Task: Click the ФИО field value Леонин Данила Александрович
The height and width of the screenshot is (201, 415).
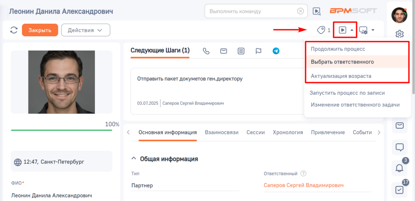Action: tap(51, 195)
